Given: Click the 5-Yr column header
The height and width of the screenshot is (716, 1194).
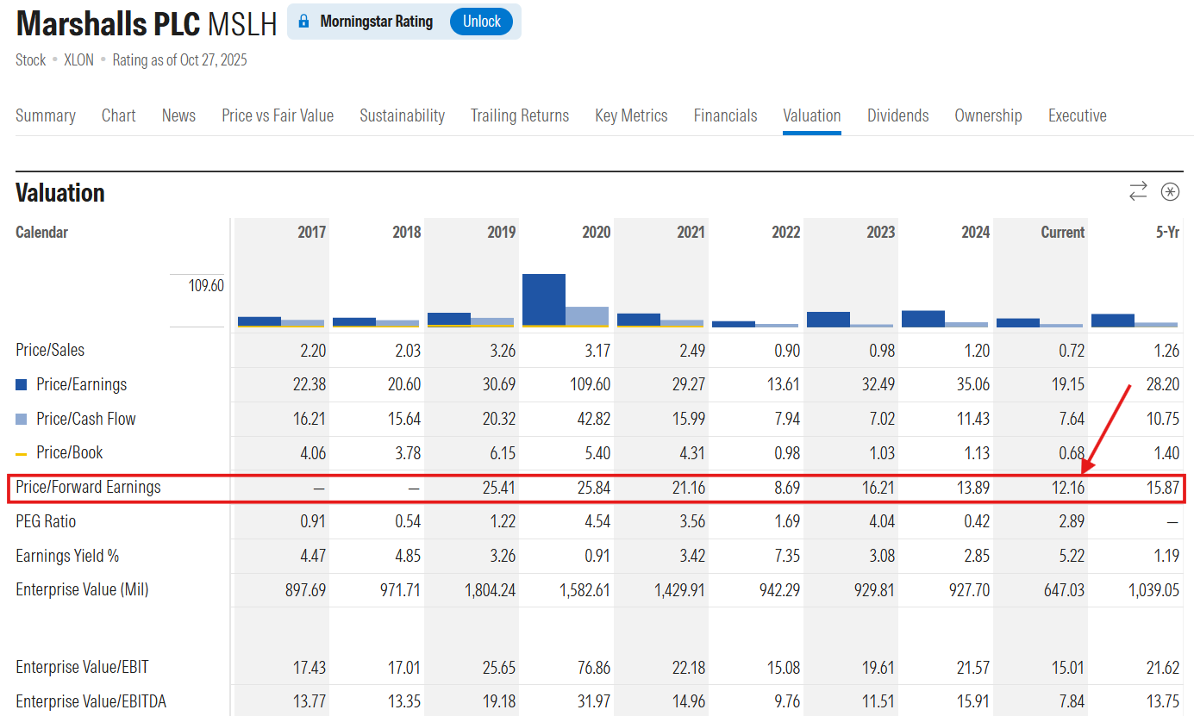Looking at the screenshot, I should tap(1166, 233).
